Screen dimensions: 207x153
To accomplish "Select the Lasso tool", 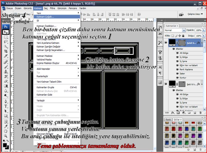I will [6, 42].
